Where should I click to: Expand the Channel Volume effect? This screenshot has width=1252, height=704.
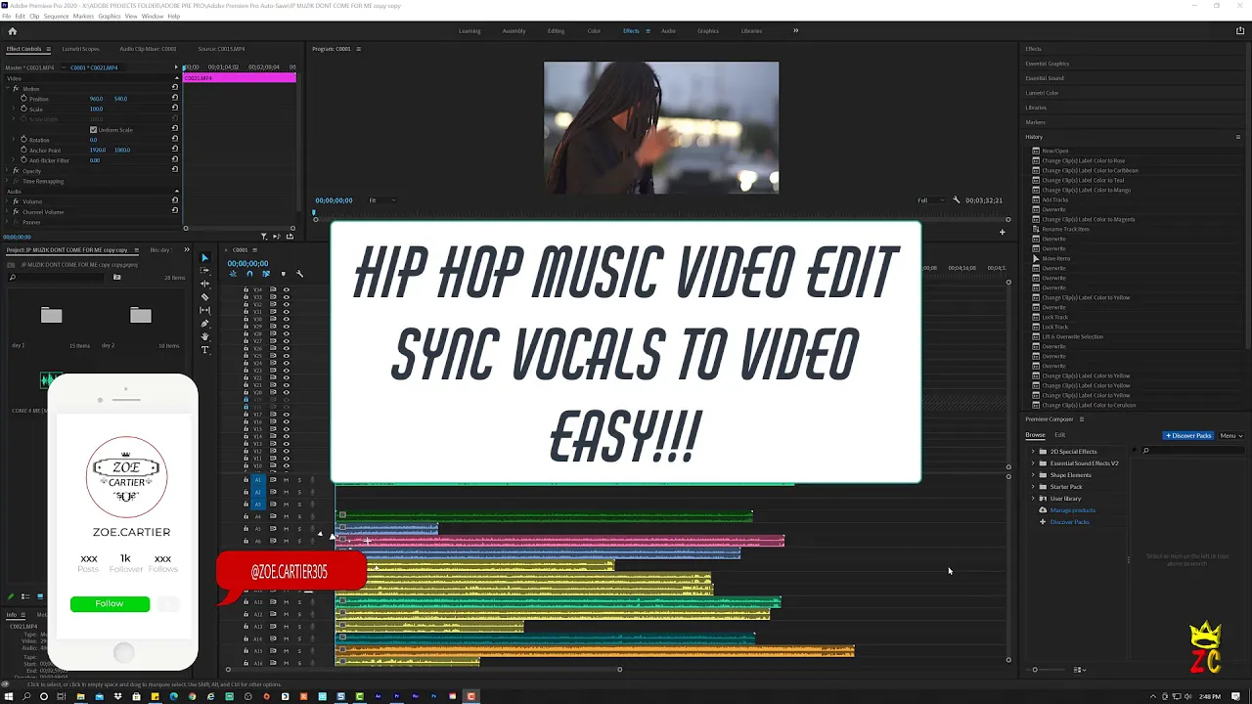coord(7,211)
